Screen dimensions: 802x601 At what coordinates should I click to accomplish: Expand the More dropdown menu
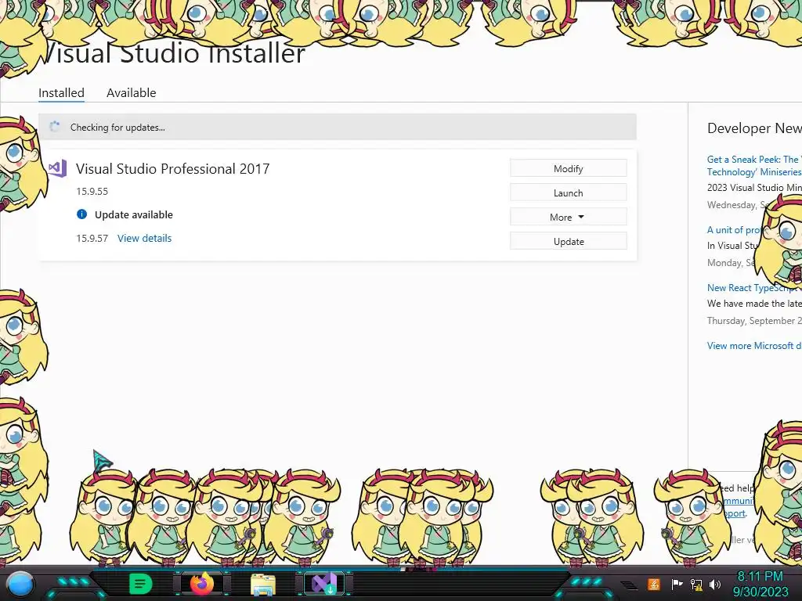(569, 218)
